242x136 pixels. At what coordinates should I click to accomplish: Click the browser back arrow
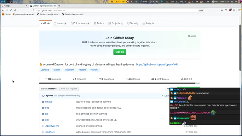3,10
